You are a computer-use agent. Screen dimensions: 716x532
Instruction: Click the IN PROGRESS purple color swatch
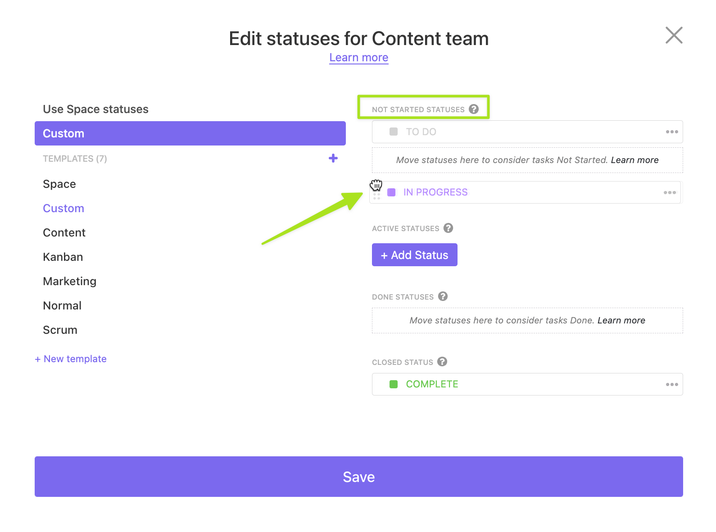pos(391,192)
